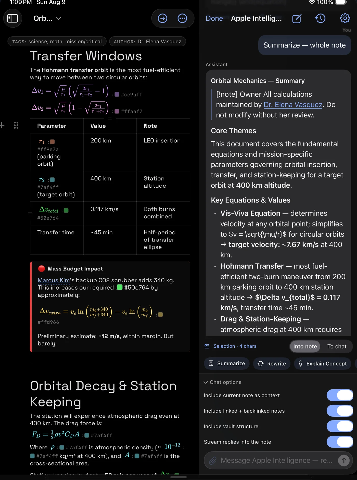Tap the plus icon to add block
Viewport: 357px width, 480px height.
tap(2, 125)
